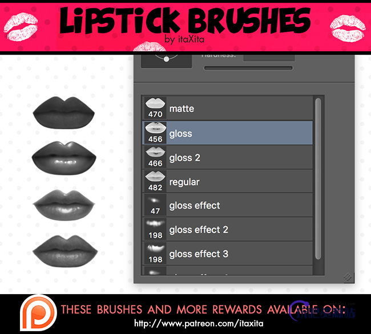Choose the gloss effect 2 brush
This screenshot has height=334, width=371.
coord(227,229)
